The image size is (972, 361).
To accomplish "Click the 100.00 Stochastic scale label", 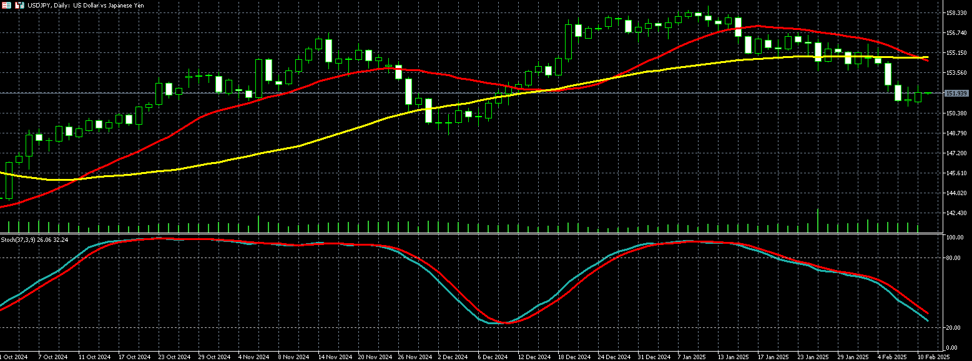I will (955, 238).
